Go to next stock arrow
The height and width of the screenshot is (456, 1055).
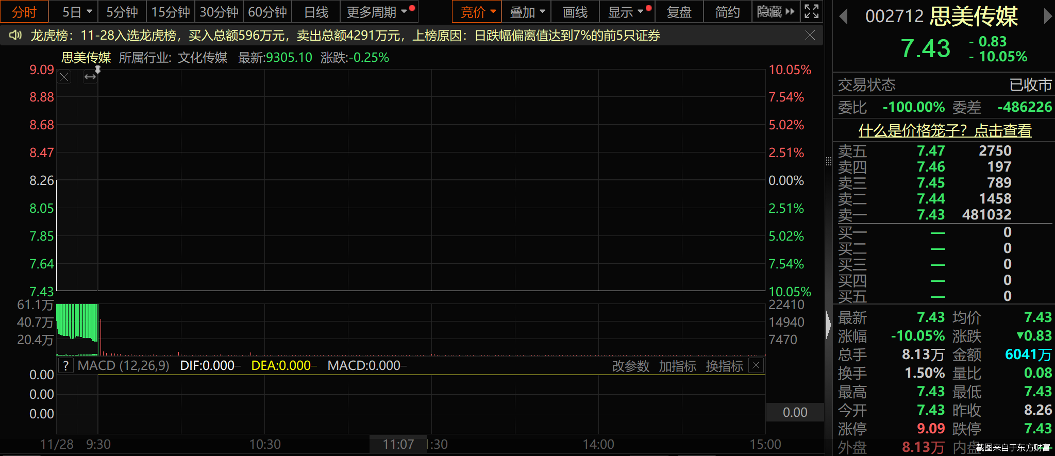pos(1048,16)
